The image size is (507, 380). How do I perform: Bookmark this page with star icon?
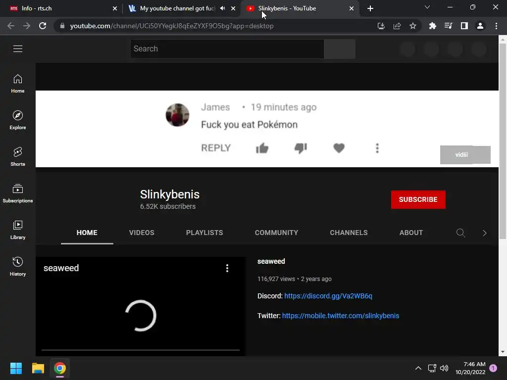[x=413, y=26]
